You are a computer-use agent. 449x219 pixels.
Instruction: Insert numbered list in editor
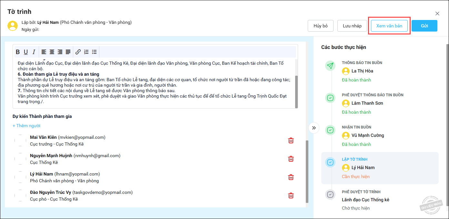click(86, 52)
